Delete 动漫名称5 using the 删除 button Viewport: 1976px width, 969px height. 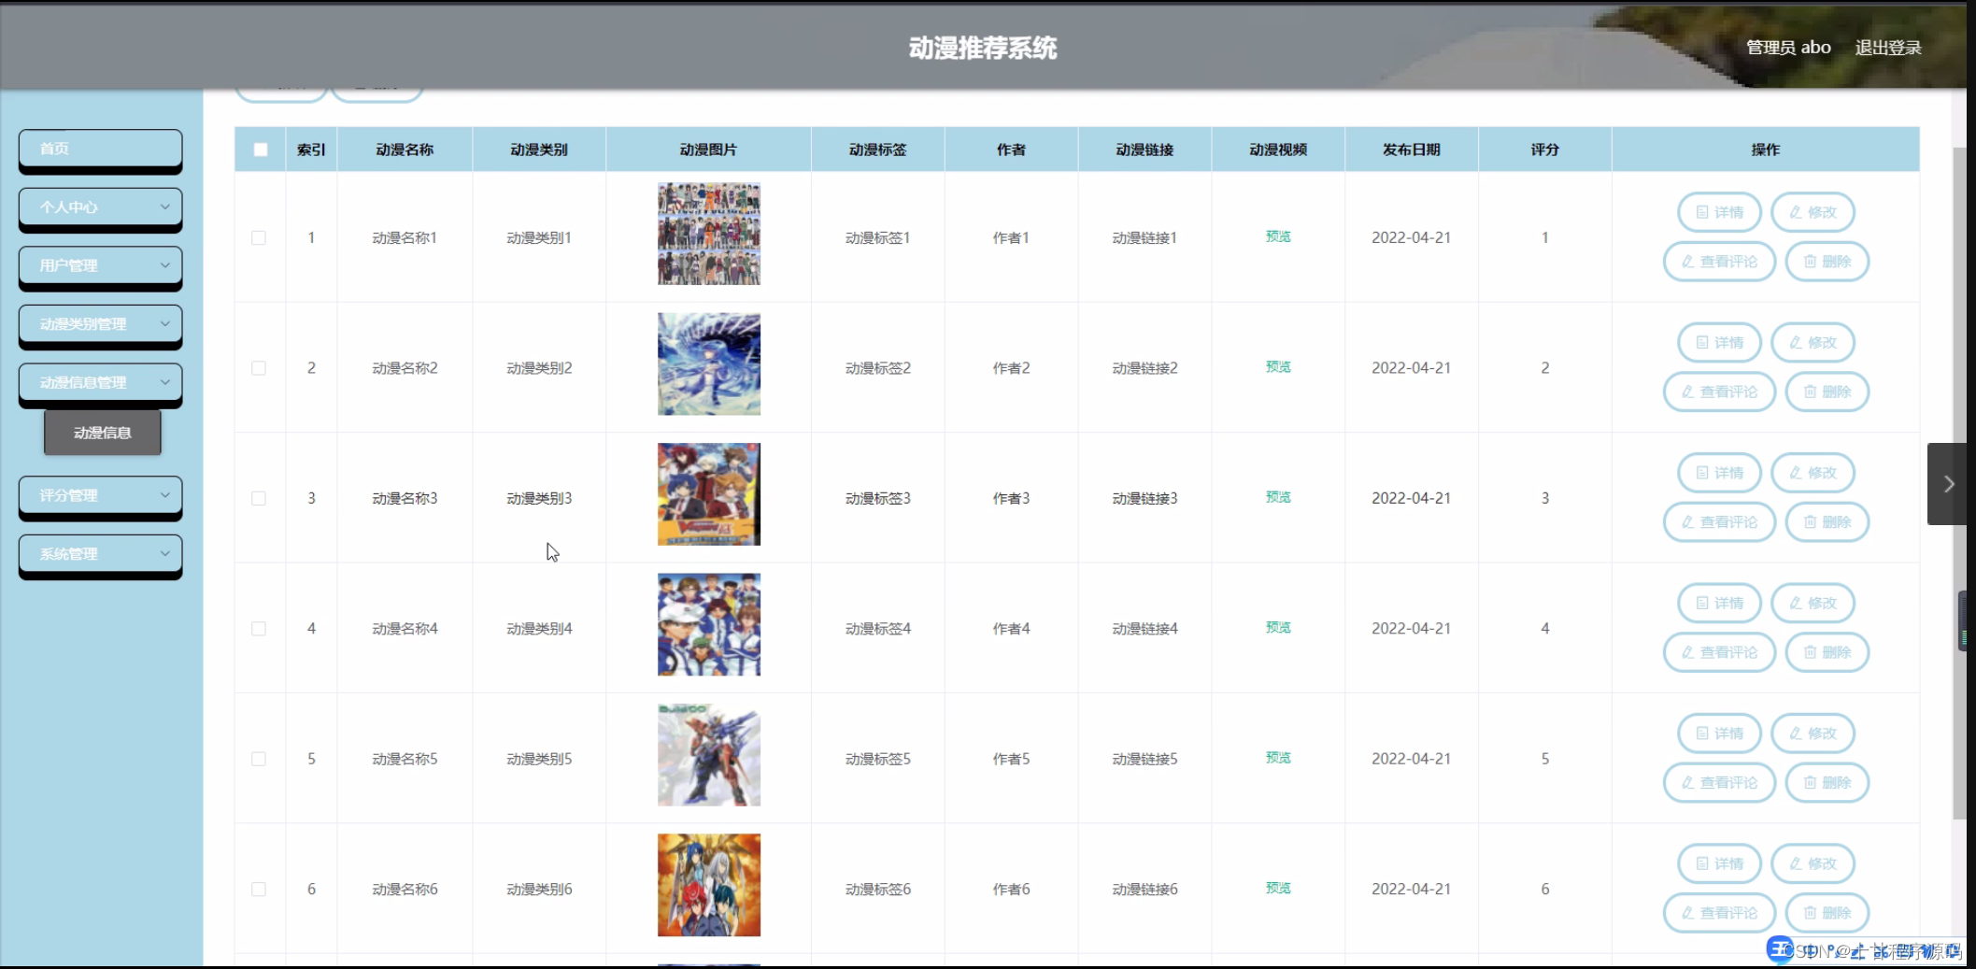pos(1827,782)
